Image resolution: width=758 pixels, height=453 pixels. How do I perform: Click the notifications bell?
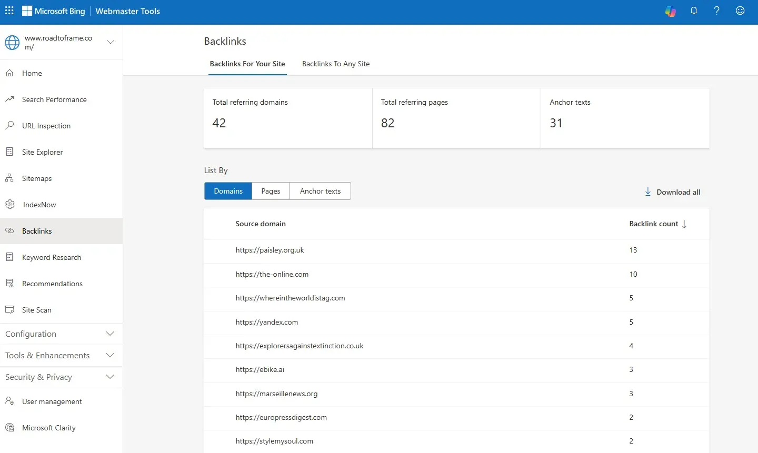click(x=694, y=11)
